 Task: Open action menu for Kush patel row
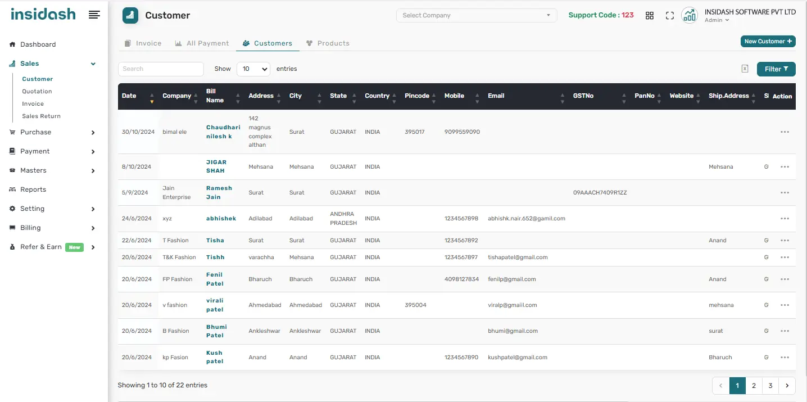tap(785, 358)
